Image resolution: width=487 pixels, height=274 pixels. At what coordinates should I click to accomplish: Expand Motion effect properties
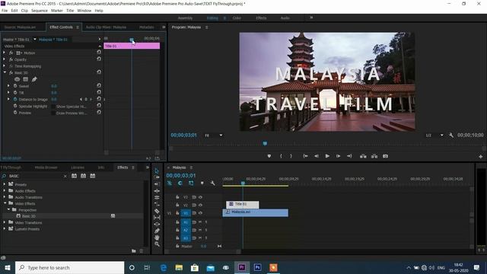(4, 53)
